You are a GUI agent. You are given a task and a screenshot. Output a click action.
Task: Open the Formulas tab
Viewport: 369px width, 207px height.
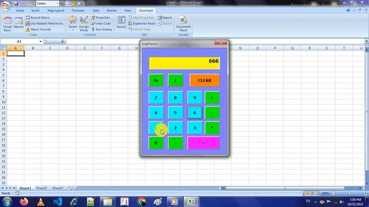click(78, 10)
